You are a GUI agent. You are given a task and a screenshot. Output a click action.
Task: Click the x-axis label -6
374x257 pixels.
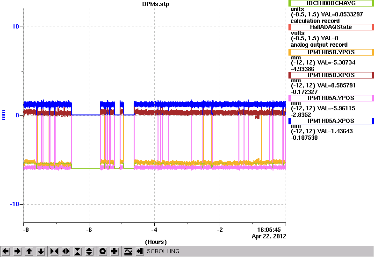89,230
